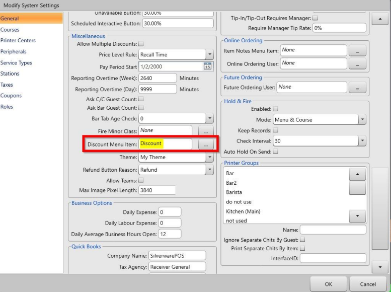Click the highlighted 'Discount' menu item value
The height and width of the screenshot is (292, 392).
[151, 143]
